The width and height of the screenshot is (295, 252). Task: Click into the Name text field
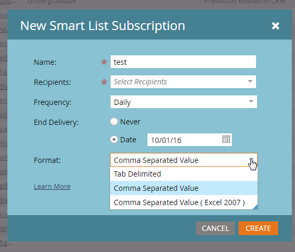pos(183,62)
